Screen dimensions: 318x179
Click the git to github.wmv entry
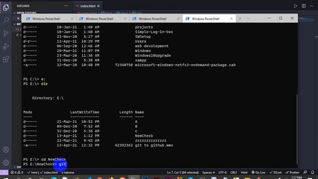pyautogui.click(x=154, y=145)
